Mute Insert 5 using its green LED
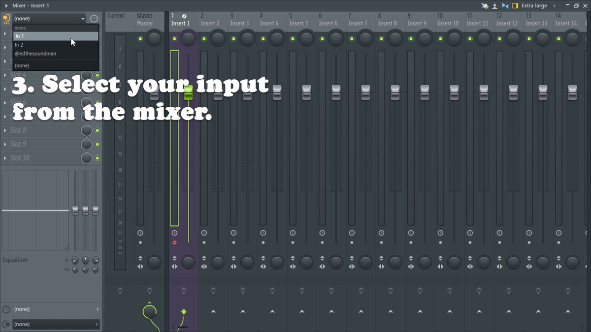591x332 pixels. [x=293, y=39]
